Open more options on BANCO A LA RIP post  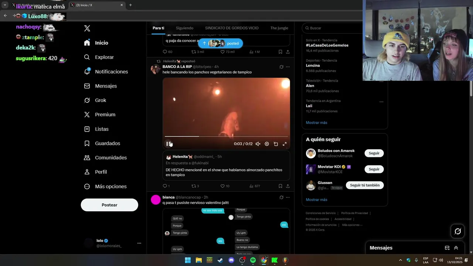pos(288,67)
